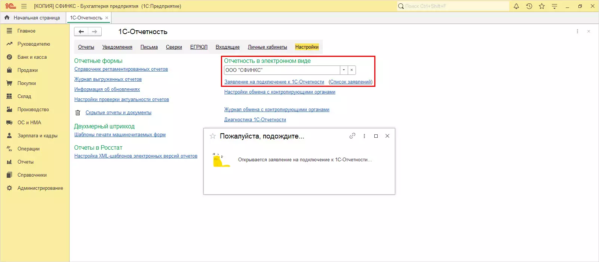The width and height of the screenshot is (599, 262).
Task: Click the global search field
Action: click(x=453, y=6)
